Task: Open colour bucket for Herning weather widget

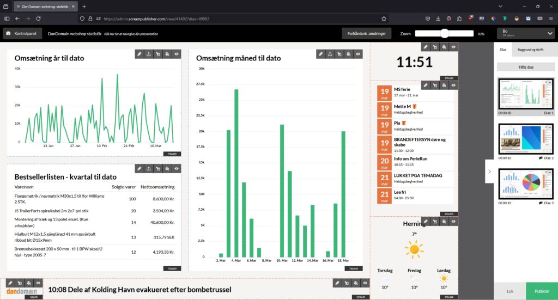Action: click(444, 222)
